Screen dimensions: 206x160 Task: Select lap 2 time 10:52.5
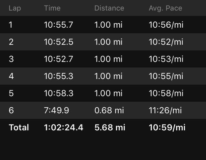[59, 42]
